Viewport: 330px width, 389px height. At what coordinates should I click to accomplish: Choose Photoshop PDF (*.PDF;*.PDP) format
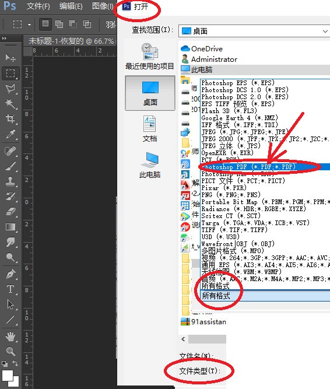pyautogui.click(x=265, y=167)
